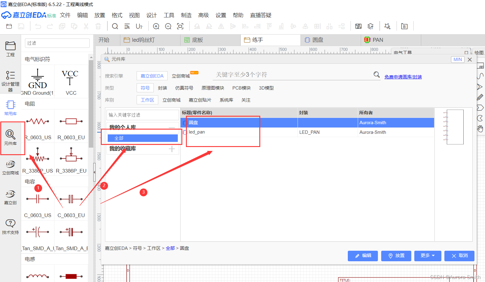Open the 文件 menu
485x282 pixels.
(65, 15)
